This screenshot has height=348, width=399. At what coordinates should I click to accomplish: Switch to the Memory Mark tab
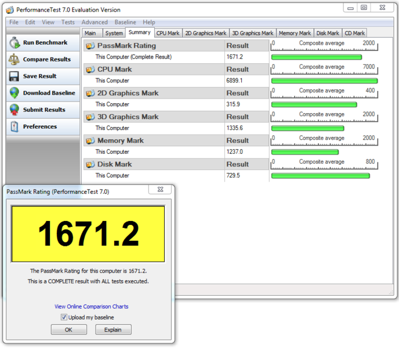(295, 33)
